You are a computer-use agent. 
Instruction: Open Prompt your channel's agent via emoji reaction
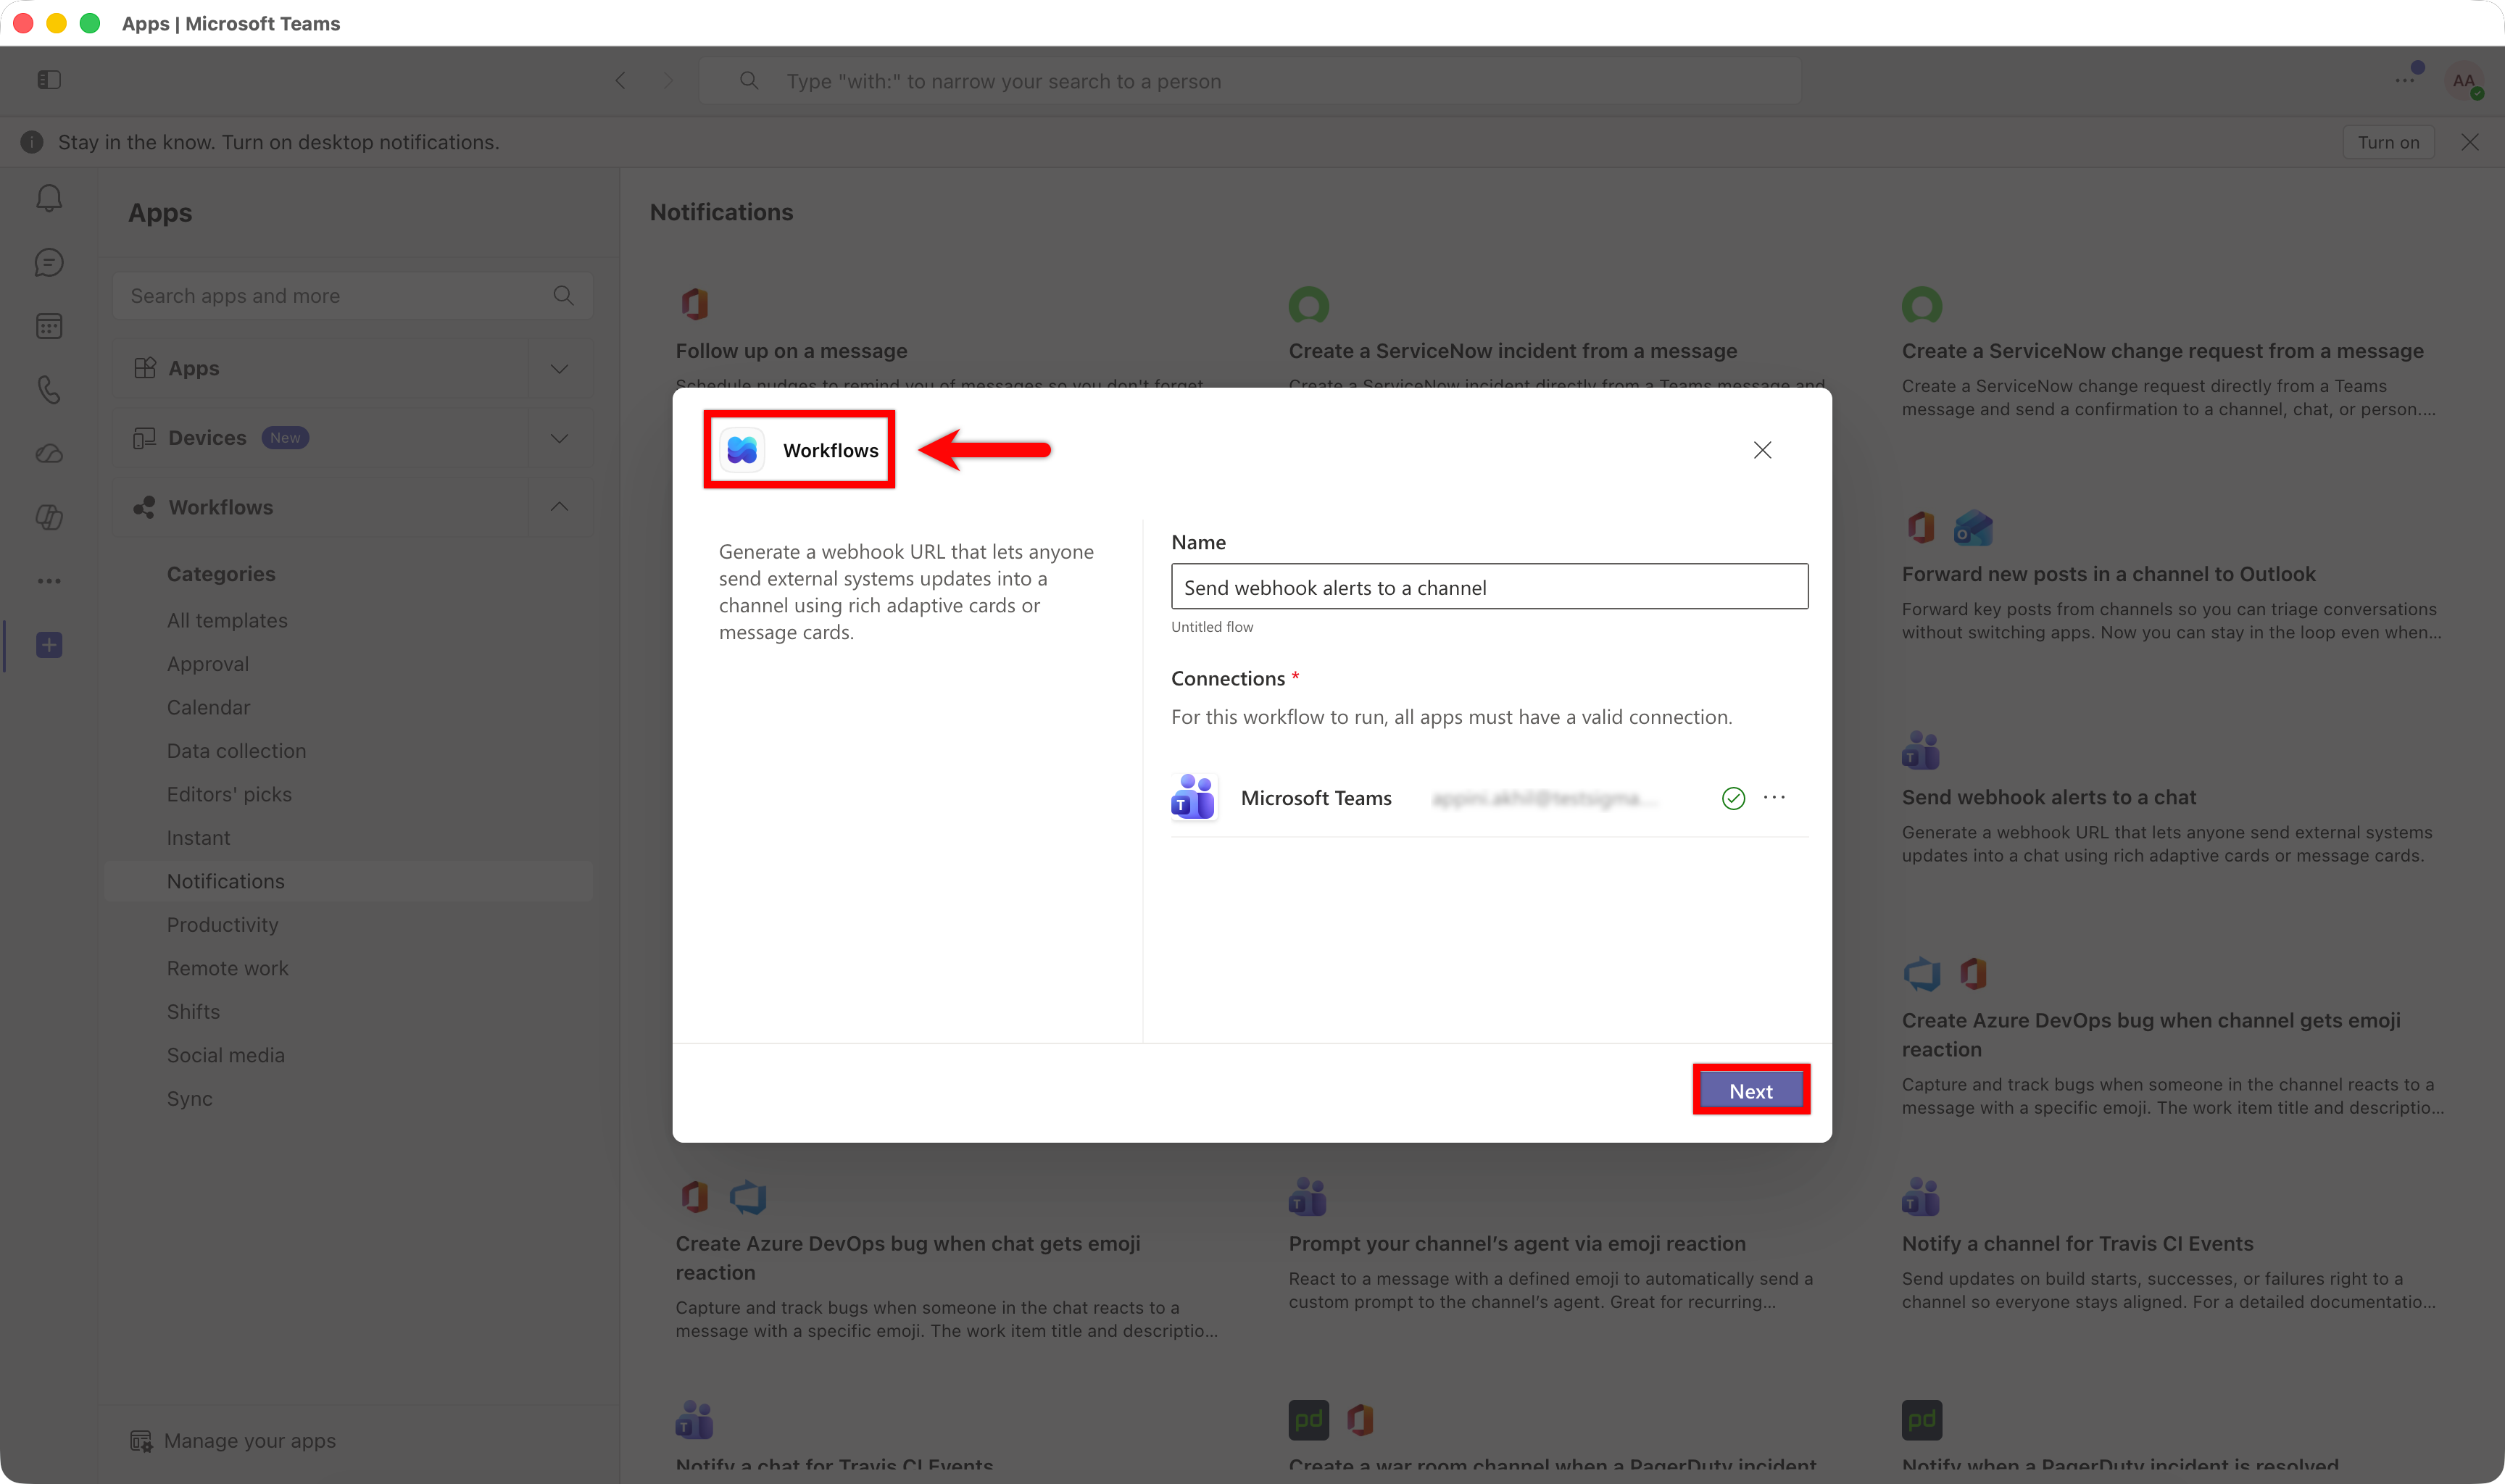point(1517,1243)
